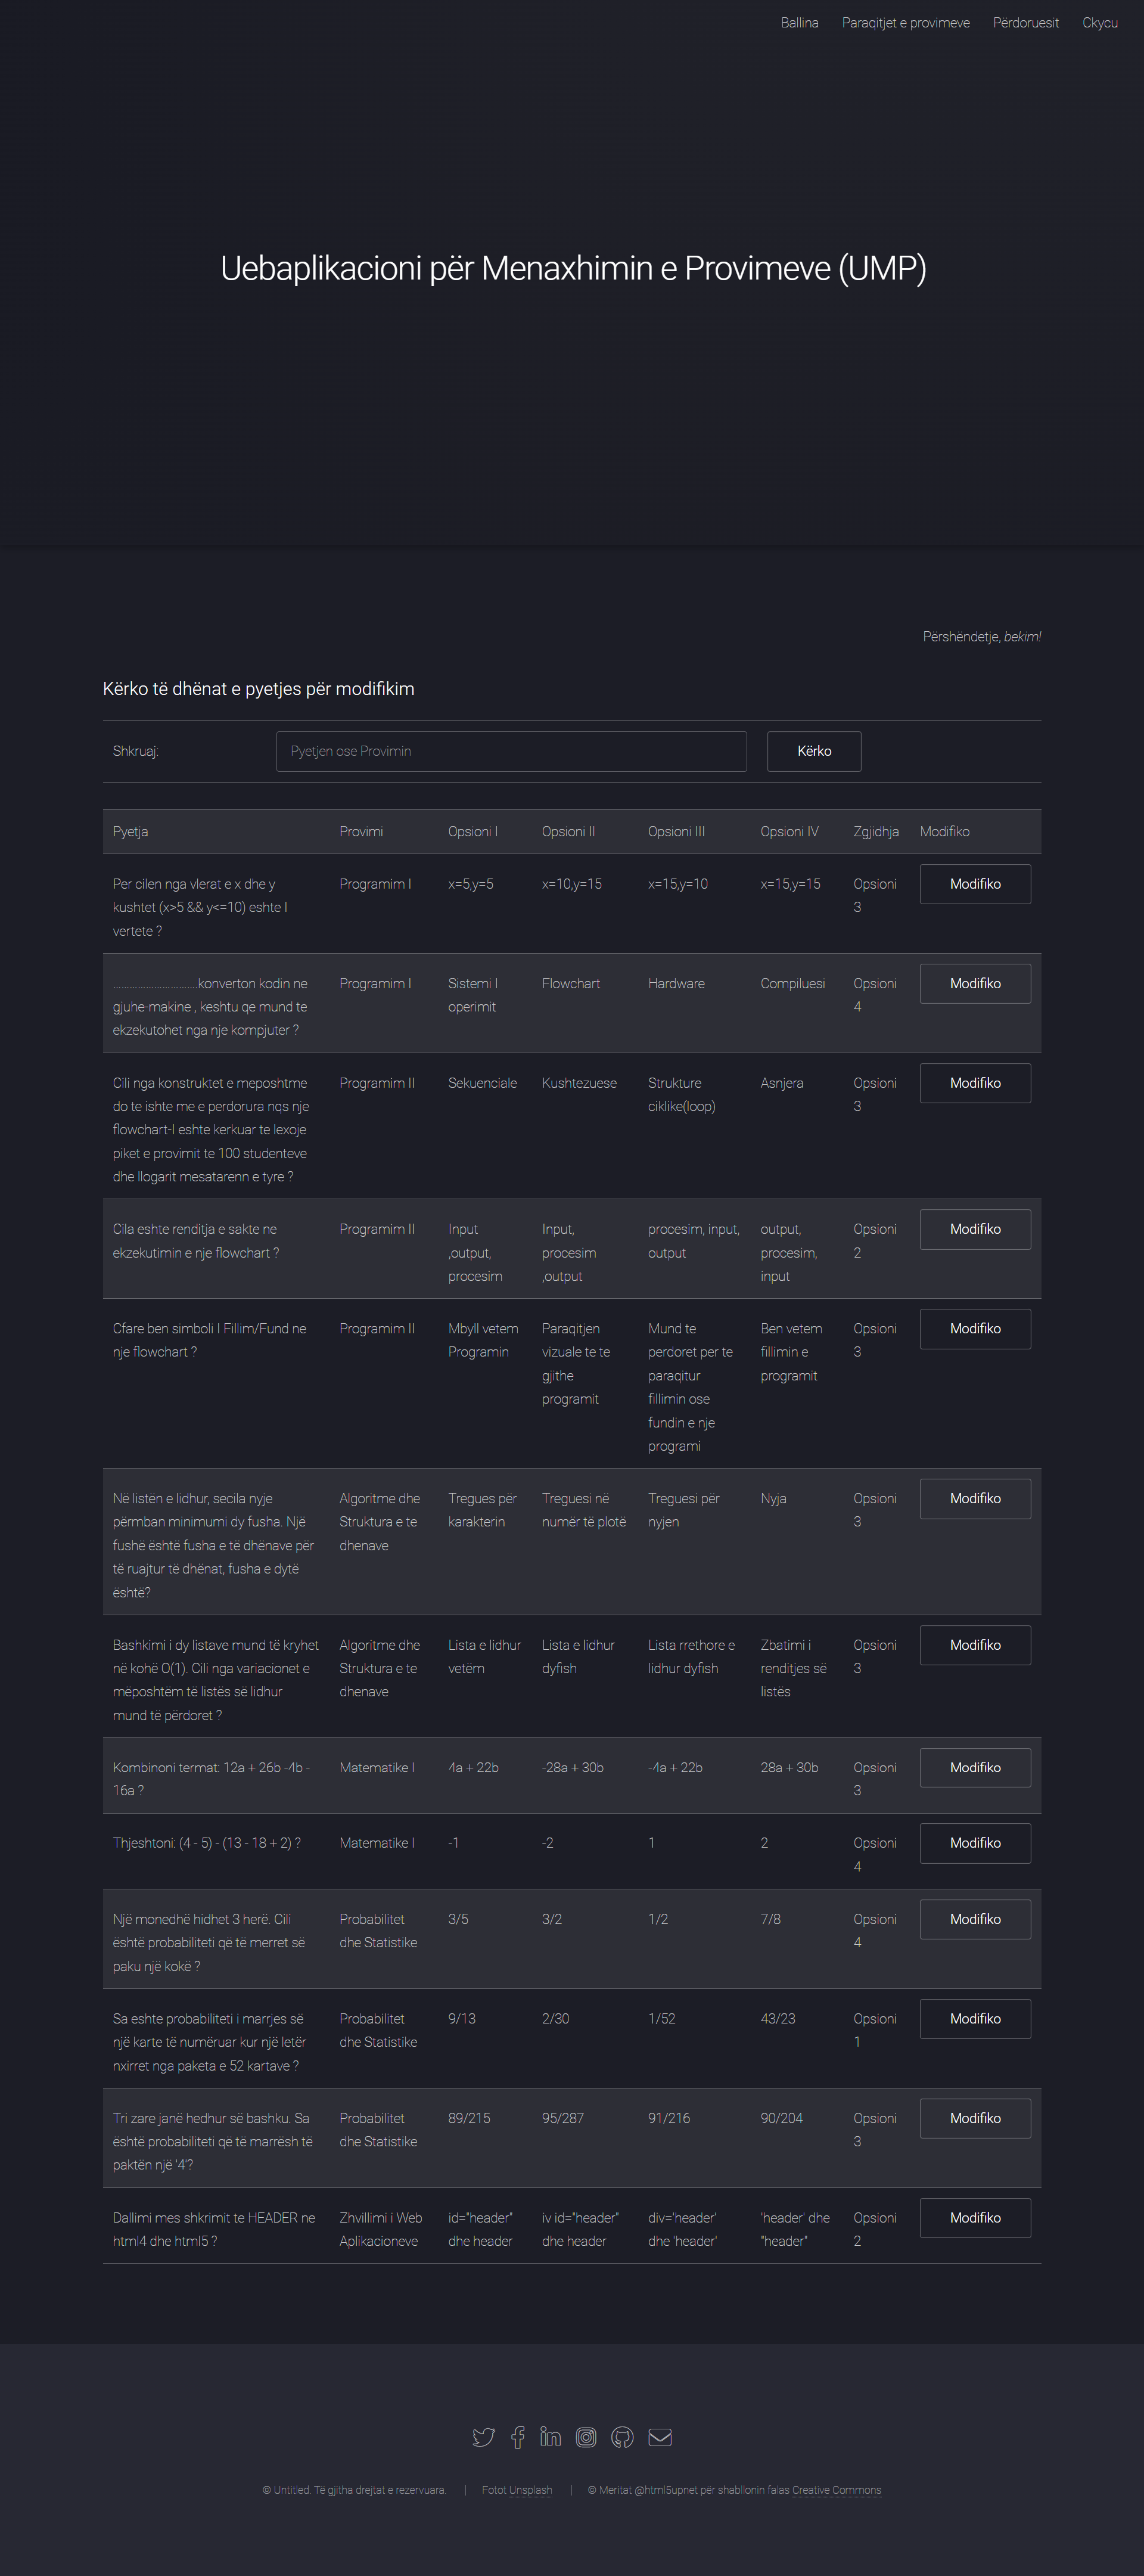
Task: Select the Instagram icon in the footer
Action: click(586, 2437)
